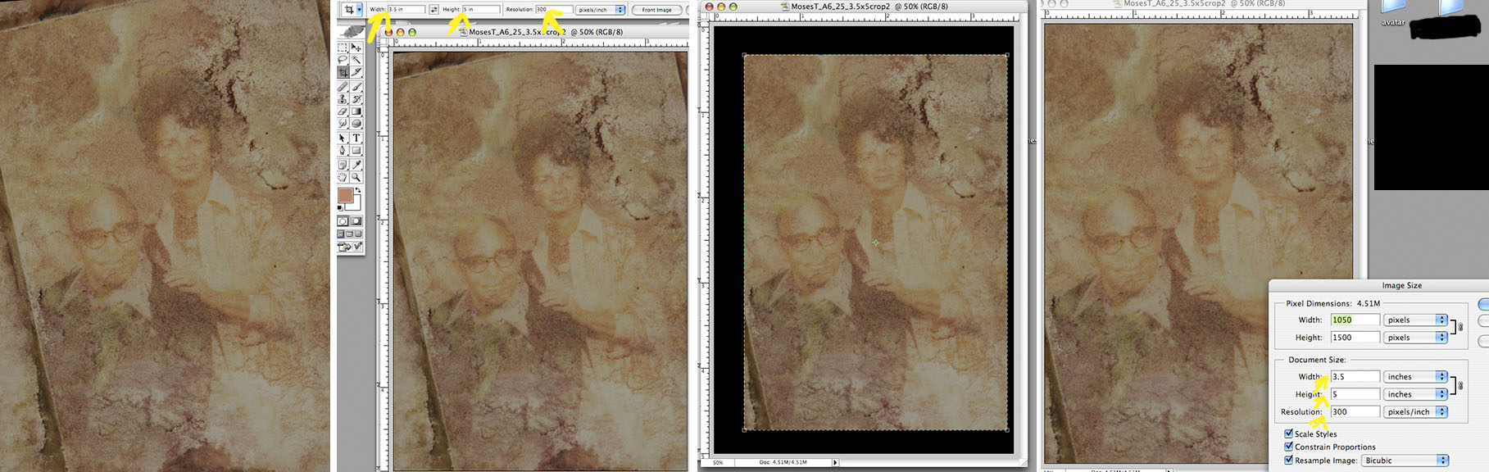
Task: Click the Front Image button
Action: click(657, 10)
